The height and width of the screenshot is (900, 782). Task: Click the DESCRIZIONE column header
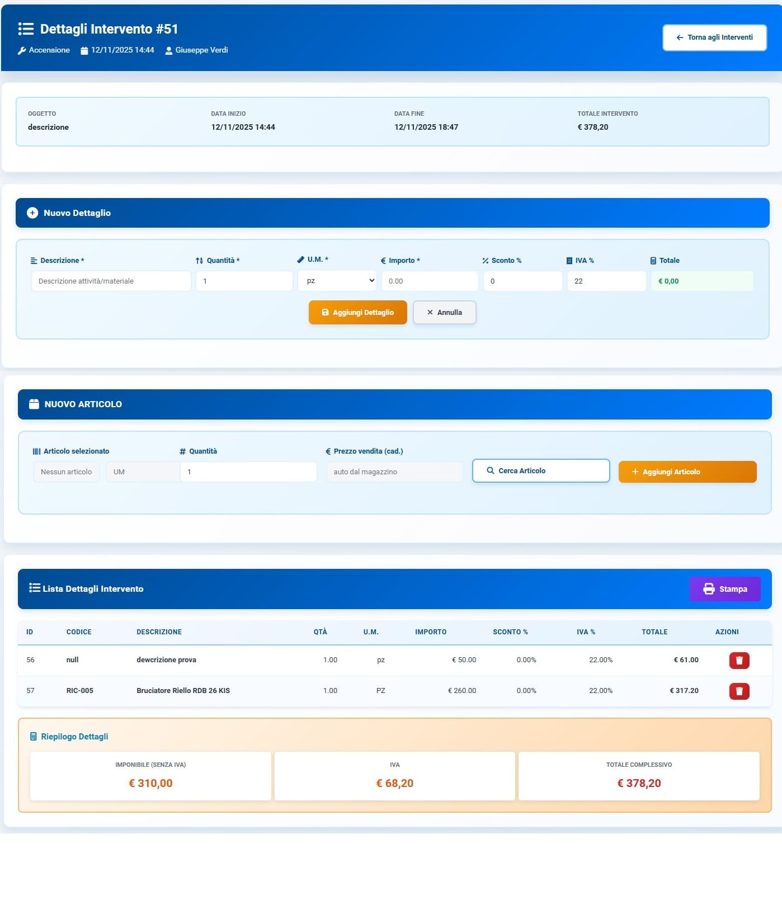click(159, 632)
